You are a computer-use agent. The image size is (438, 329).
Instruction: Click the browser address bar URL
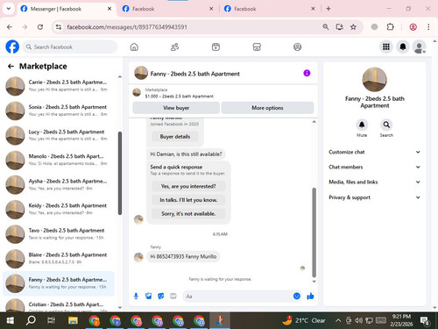tap(127, 27)
